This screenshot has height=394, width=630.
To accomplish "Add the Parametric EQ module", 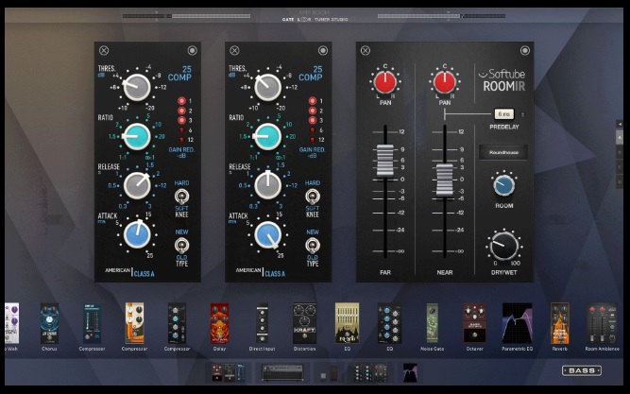I will coord(517,324).
